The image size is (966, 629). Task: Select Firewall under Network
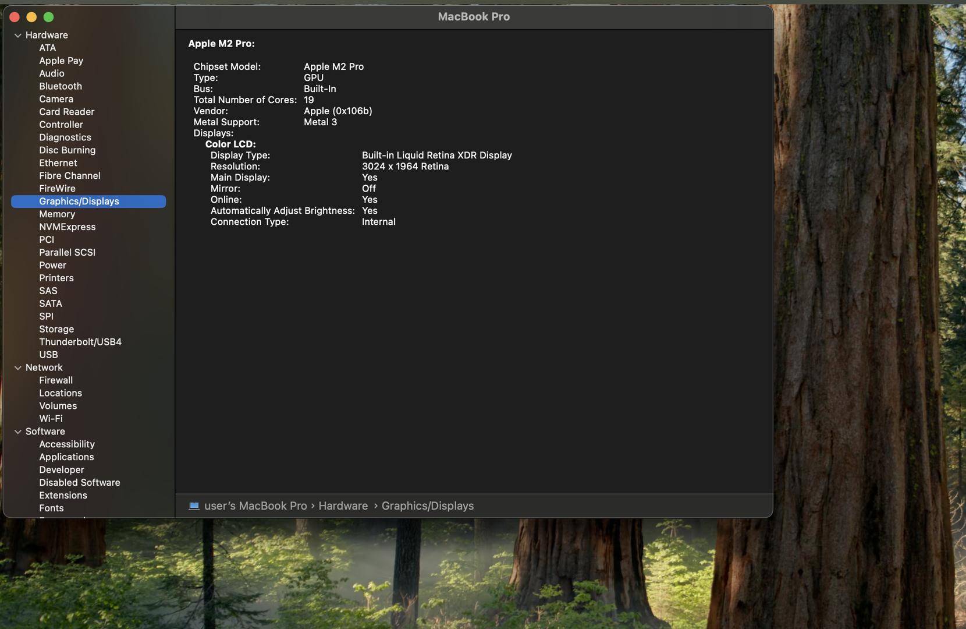(x=56, y=381)
